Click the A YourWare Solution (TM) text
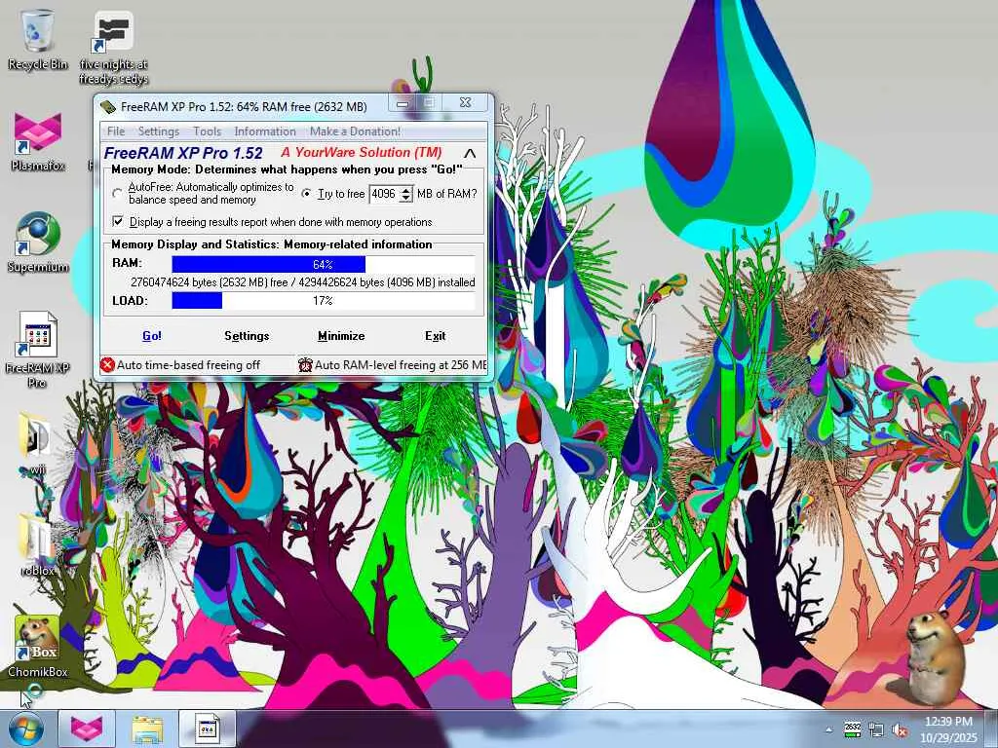The height and width of the screenshot is (748, 998). [362, 153]
